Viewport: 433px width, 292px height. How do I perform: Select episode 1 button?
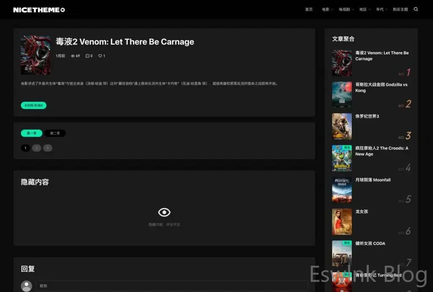(x=25, y=148)
